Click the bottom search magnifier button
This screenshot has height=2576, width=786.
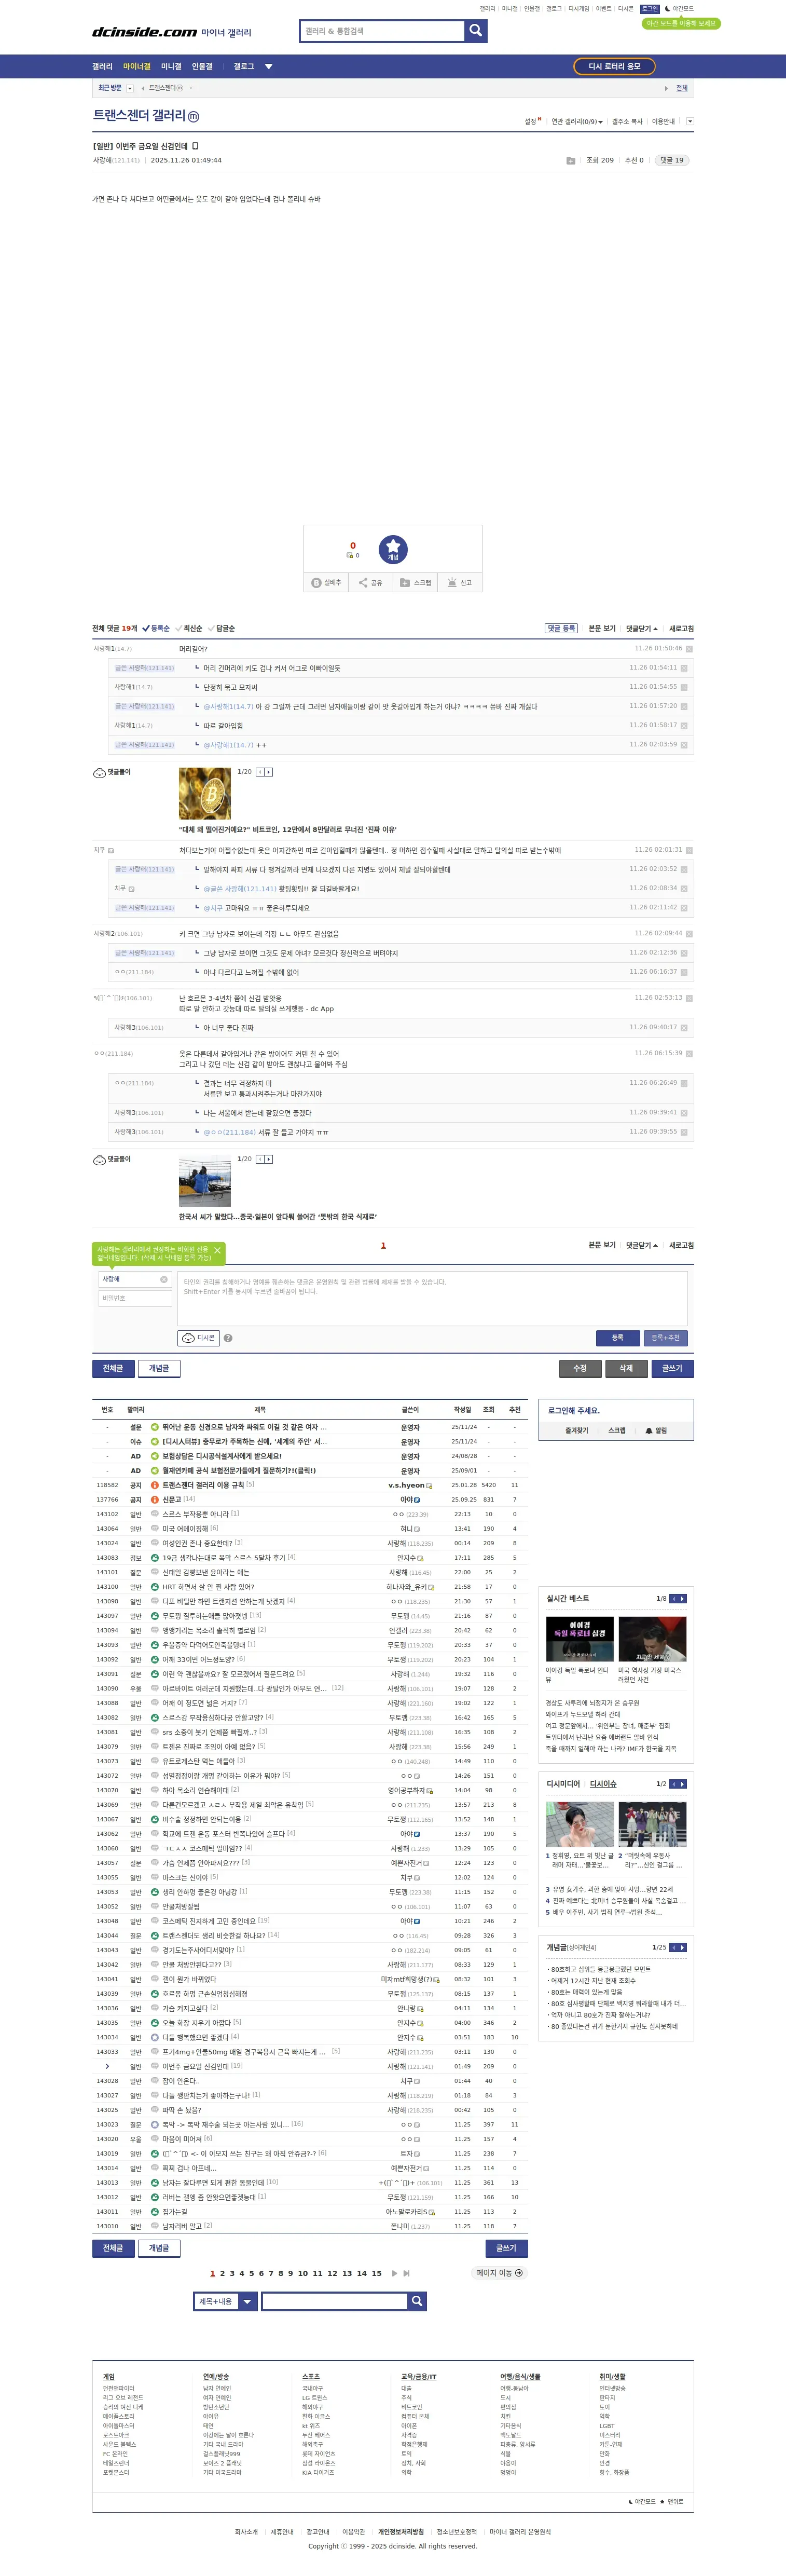418,2301
